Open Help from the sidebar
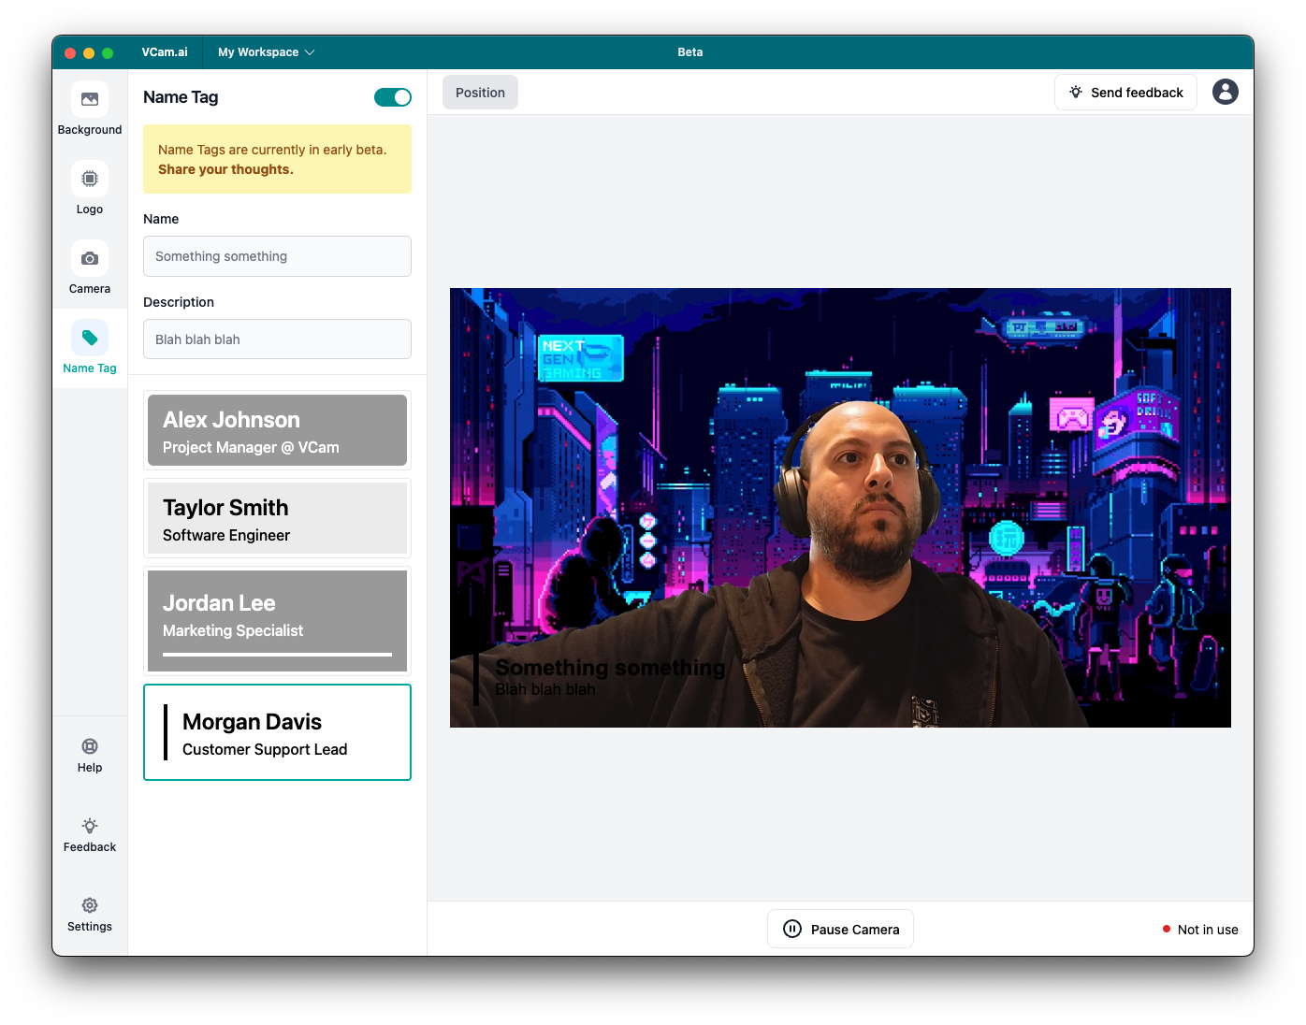1306x1025 pixels. pyautogui.click(x=90, y=746)
